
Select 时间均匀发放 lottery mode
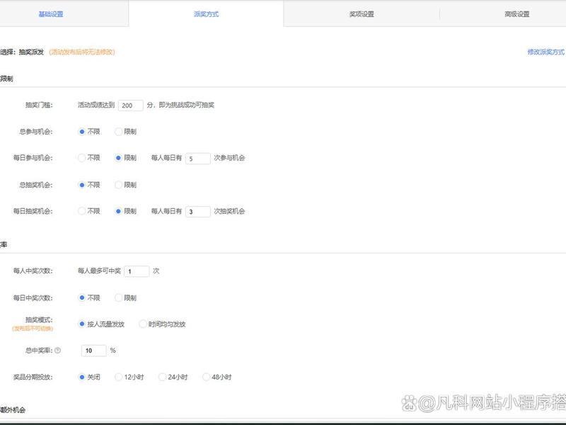click(x=143, y=324)
